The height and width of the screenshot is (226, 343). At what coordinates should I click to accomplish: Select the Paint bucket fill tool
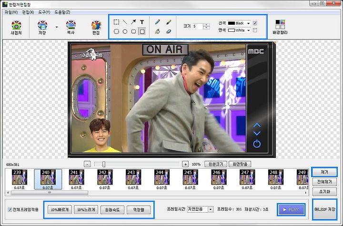coord(158,31)
